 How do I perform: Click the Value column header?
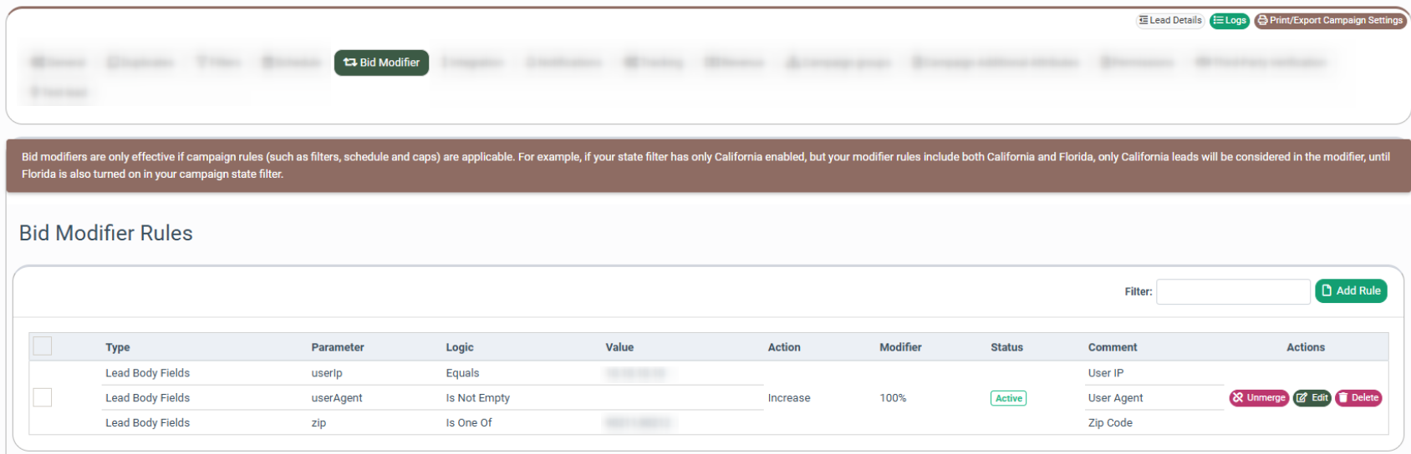619,347
